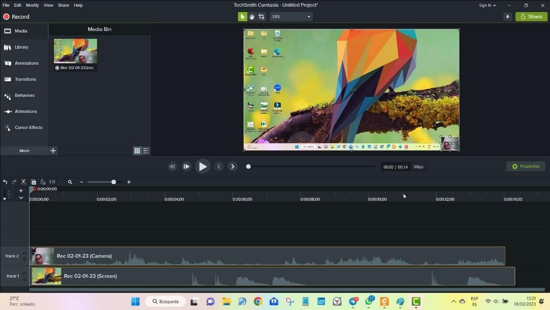
Task: Toggle the Track 2 lock
Action: pos(25,259)
